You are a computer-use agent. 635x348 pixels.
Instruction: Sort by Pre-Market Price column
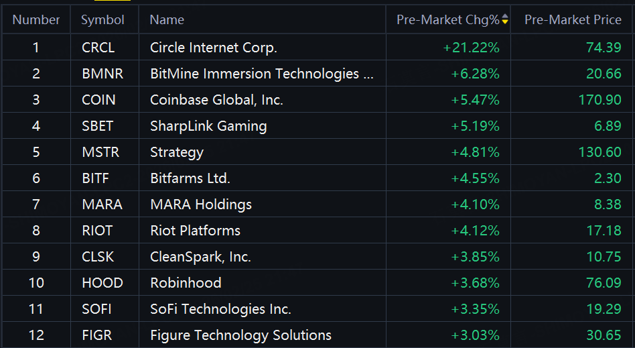click(x=573, y=19)
